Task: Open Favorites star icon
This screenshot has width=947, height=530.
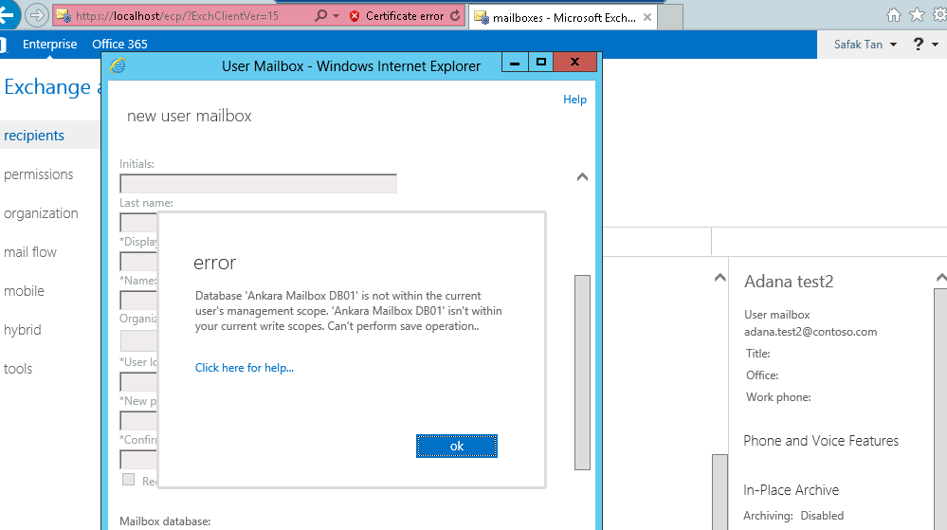Action: pos(917,15)
